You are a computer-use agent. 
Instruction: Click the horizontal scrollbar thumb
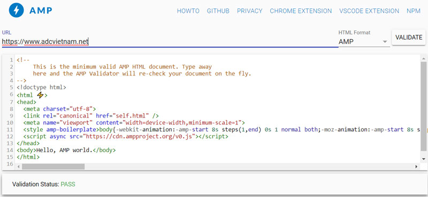[x=53, y=167]
